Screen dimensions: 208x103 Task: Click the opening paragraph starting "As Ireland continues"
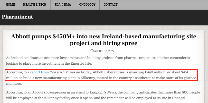coord(98,61)
